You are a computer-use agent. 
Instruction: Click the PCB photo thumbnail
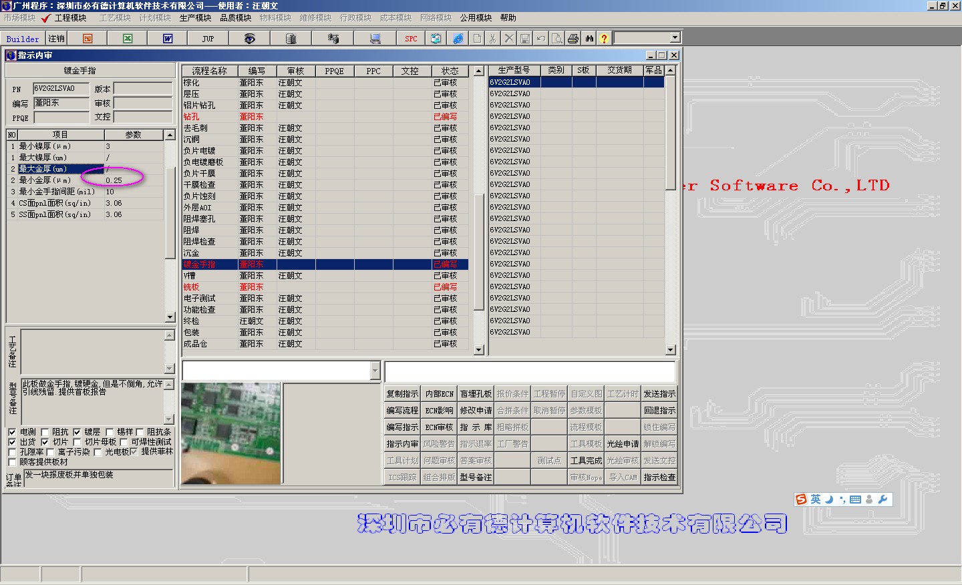(231, 433)
